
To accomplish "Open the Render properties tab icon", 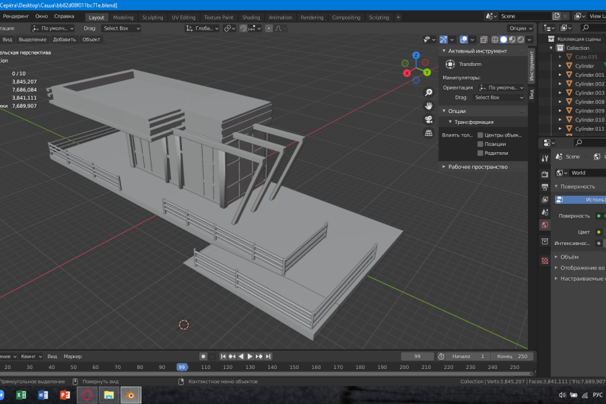I will pyautogui.click(x=545, y=174).
